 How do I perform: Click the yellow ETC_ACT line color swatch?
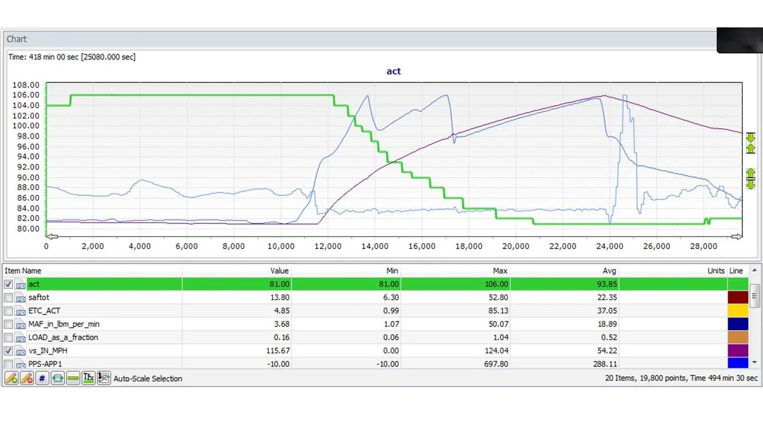738,310
